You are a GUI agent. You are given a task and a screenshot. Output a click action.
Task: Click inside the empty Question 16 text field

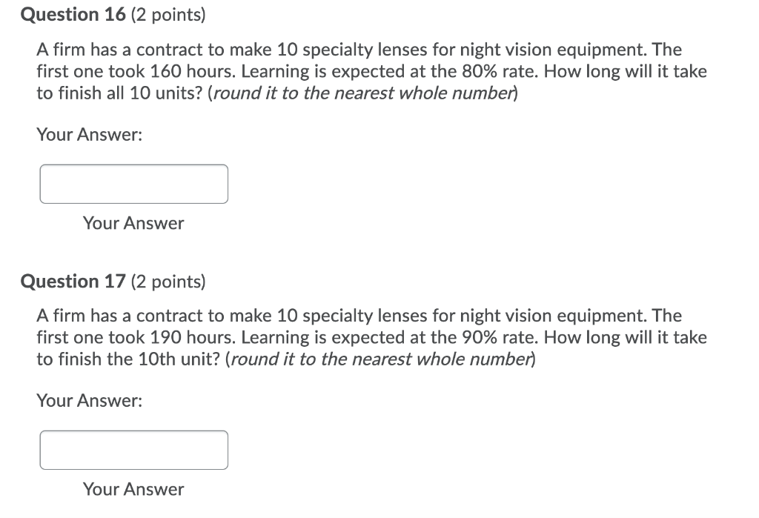pyautogui.click(x=133, y=183)
